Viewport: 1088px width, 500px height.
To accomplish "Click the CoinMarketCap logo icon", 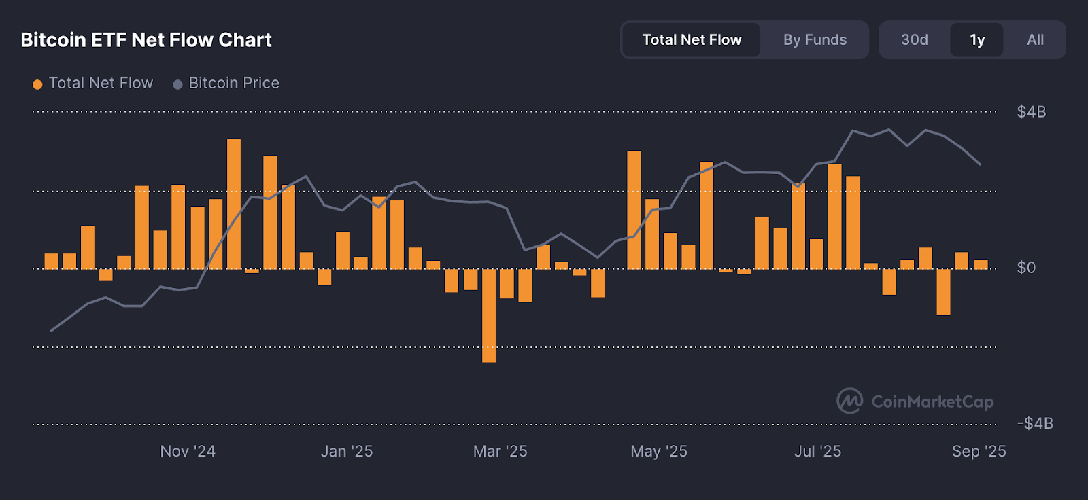I will 849,401.
